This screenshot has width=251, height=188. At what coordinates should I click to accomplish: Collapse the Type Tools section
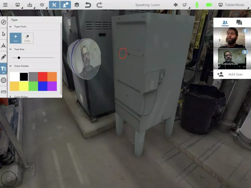10,27
